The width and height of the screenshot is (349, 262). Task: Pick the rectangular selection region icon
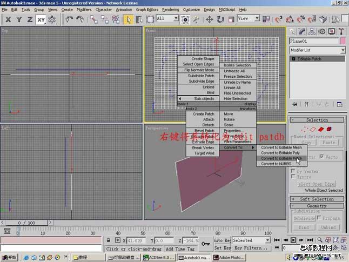(150, 19)
